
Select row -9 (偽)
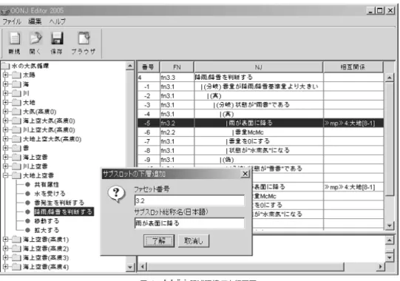(x=260, y=160)
